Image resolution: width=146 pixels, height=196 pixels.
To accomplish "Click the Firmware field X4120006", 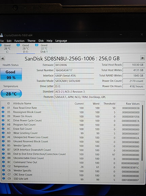I will pos(74,65).
